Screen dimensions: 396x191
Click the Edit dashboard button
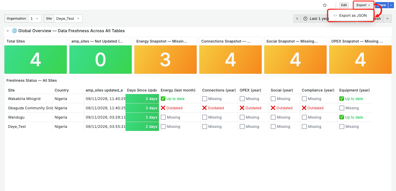point(344,5)
